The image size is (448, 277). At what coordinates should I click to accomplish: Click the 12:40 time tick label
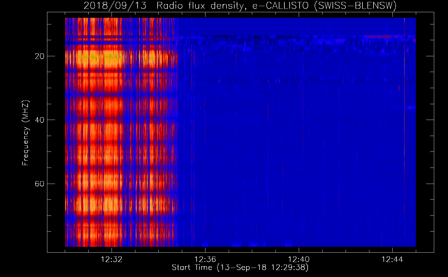point(299,260)
